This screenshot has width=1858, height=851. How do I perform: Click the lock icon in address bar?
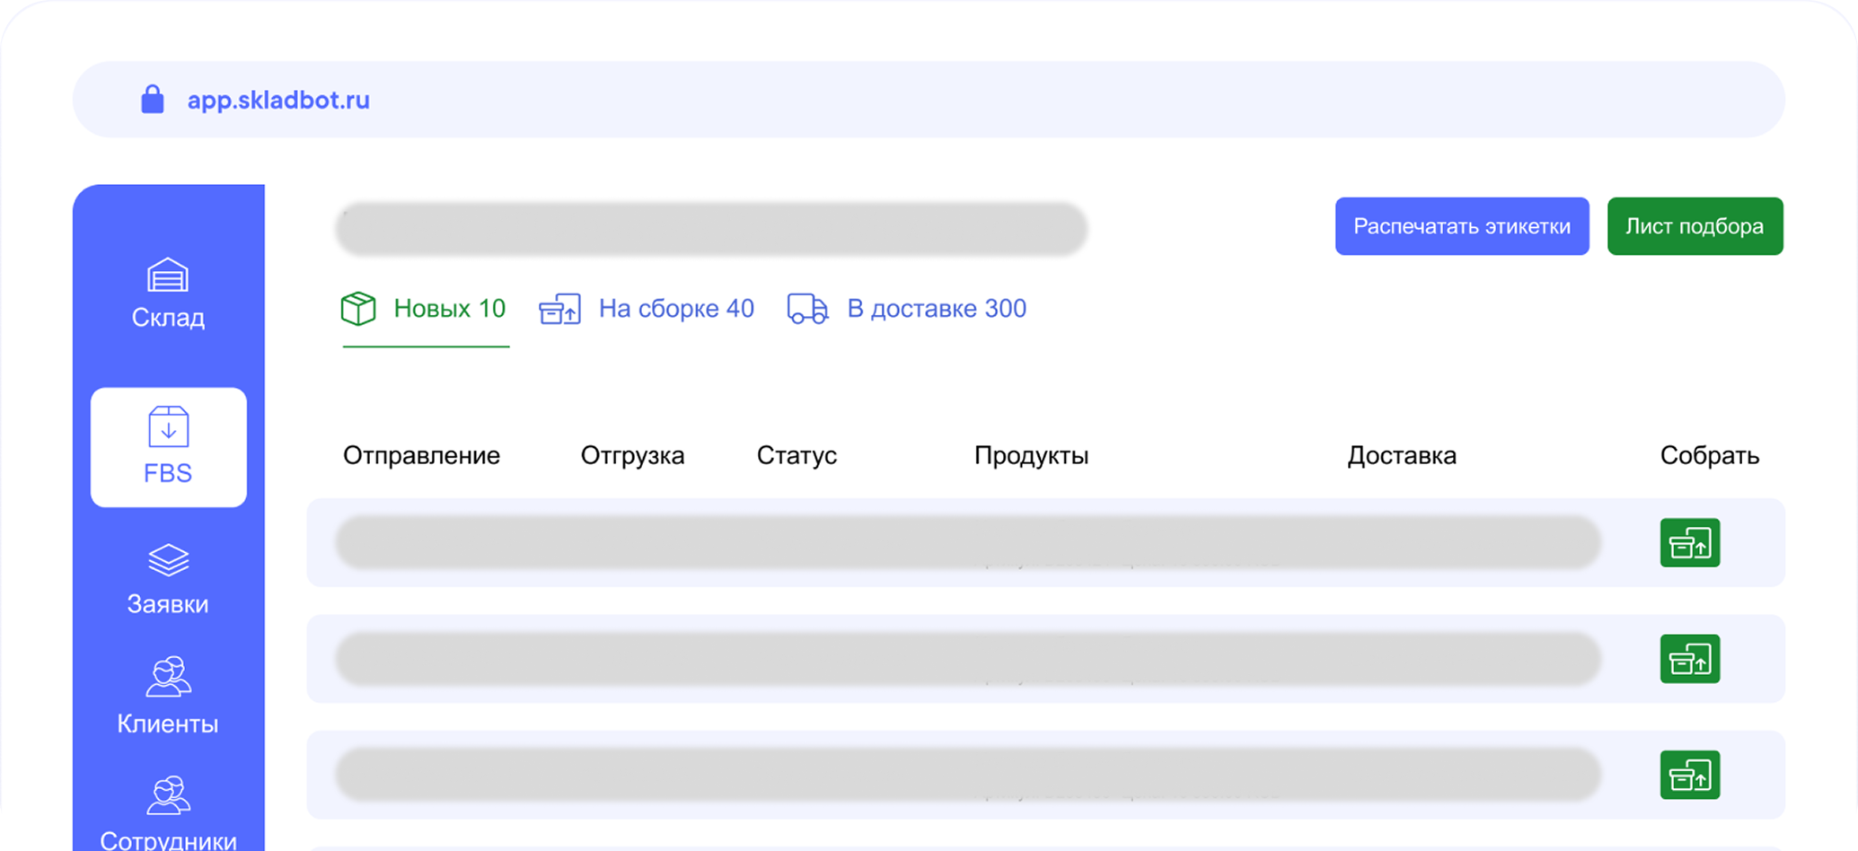[153, 100]
